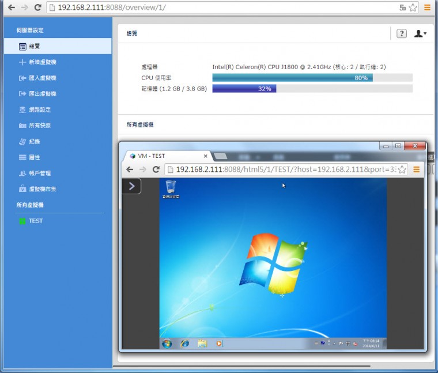Bookmark the VM page with the star icon
This screenshot has height=373, width=438.
[402, 169]
